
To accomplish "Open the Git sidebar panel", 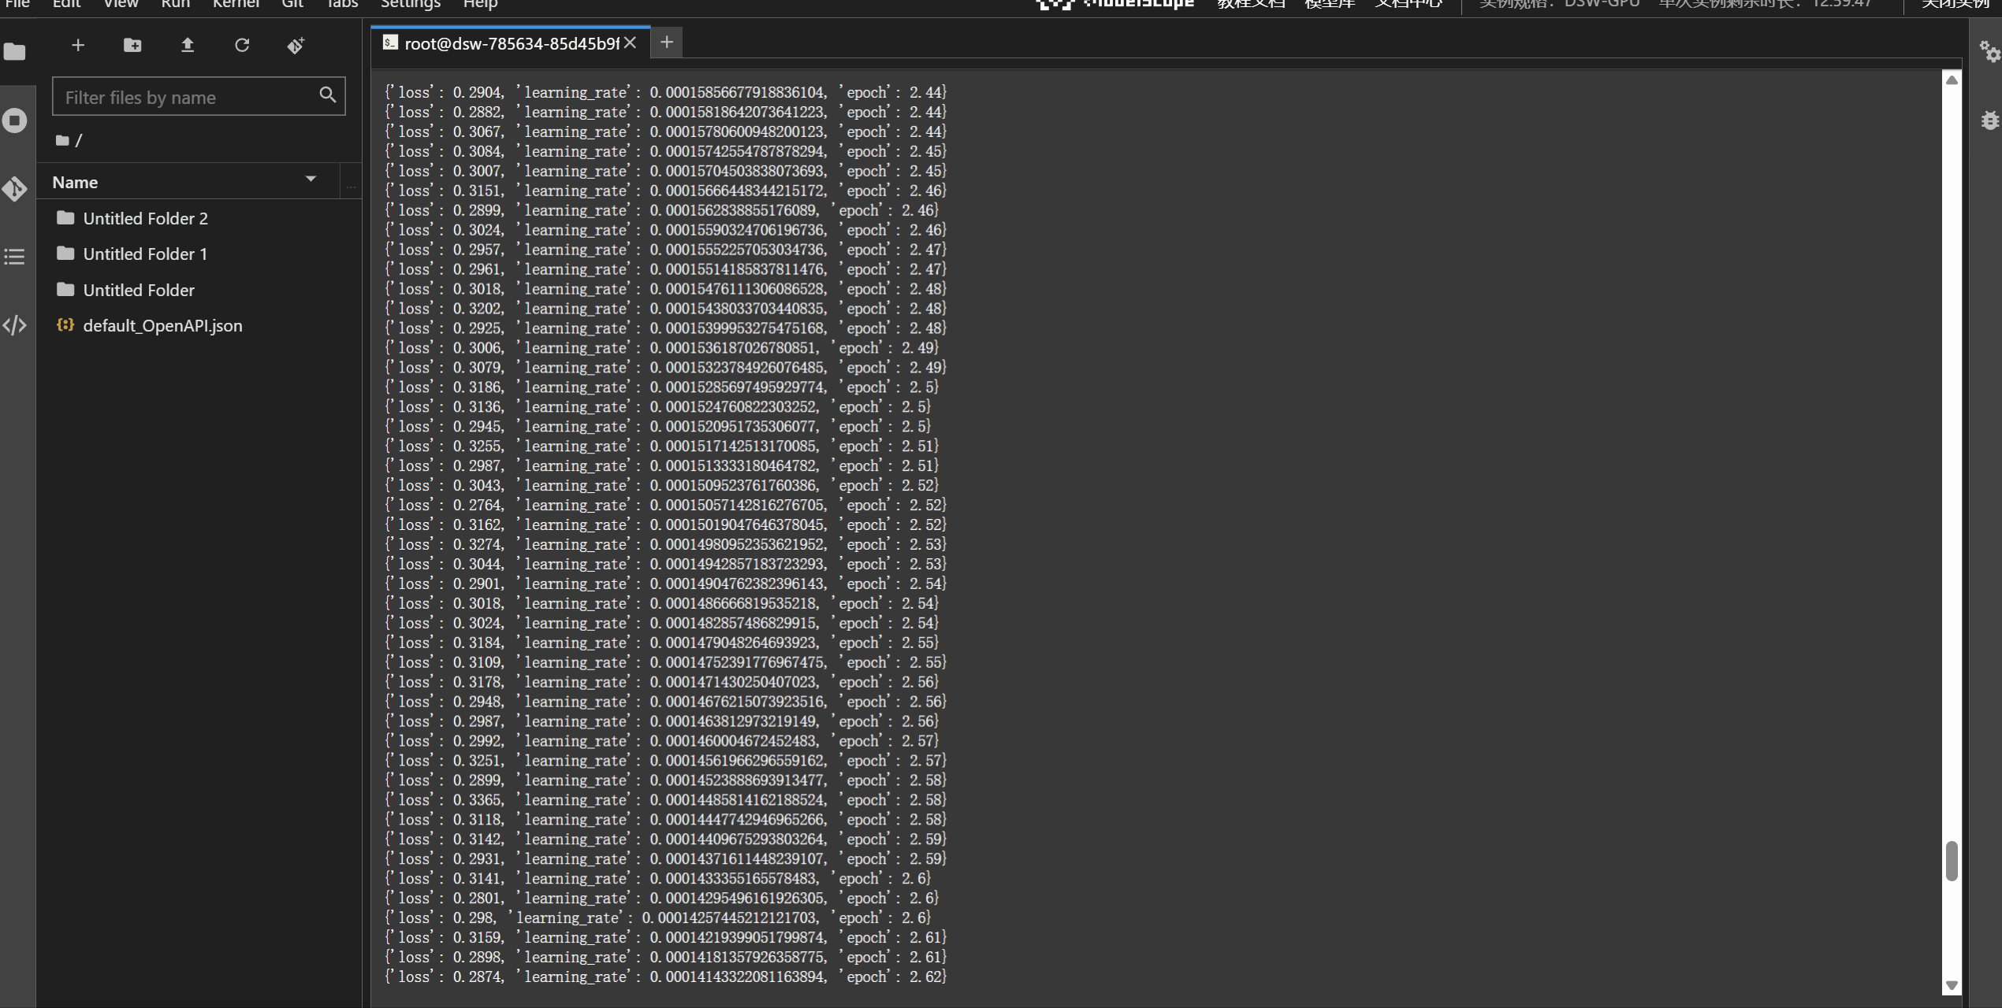I will pos(15,189).
